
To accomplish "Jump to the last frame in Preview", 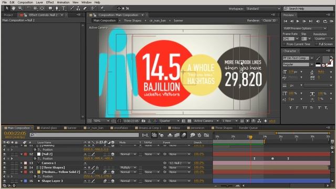I will tap(310, 21).
